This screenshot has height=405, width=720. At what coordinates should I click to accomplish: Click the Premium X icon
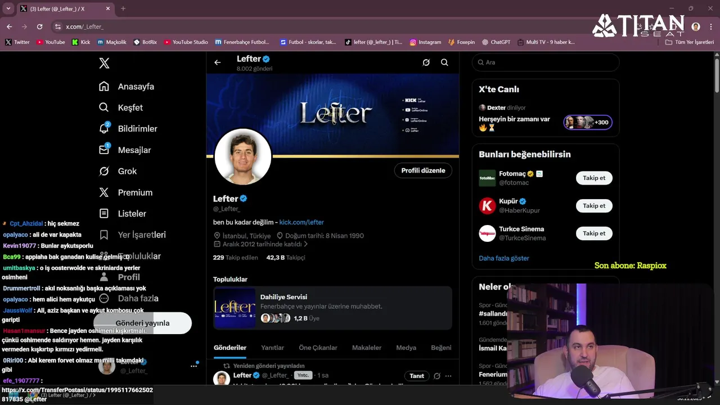pos(104,192)
